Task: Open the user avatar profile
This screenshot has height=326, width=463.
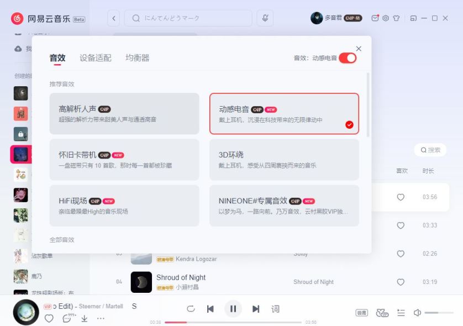Action: (317, 18)
